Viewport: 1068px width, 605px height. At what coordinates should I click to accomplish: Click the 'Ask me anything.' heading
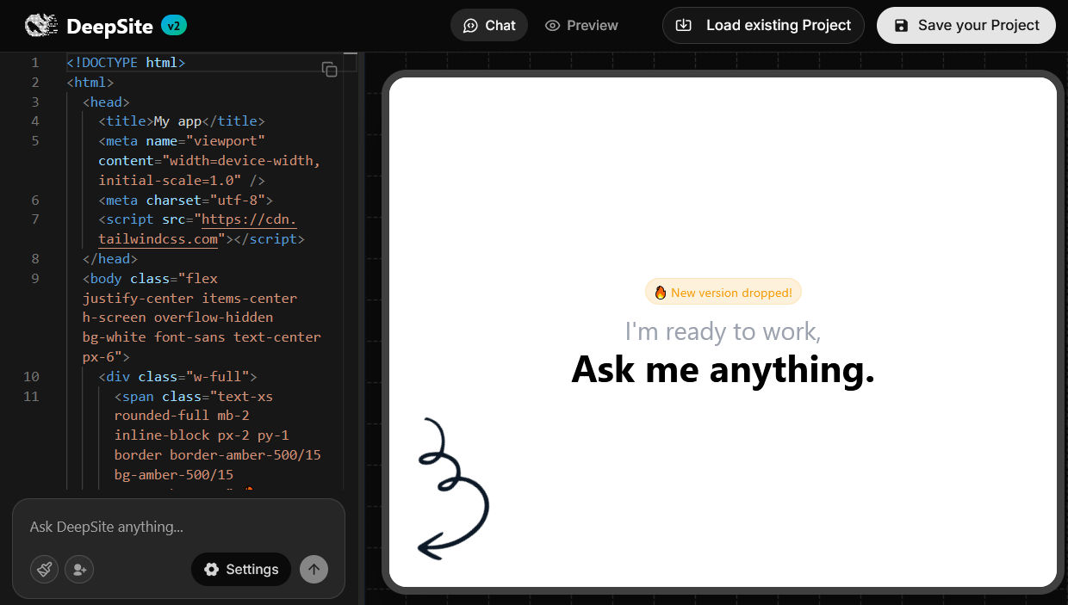[723, 369]
